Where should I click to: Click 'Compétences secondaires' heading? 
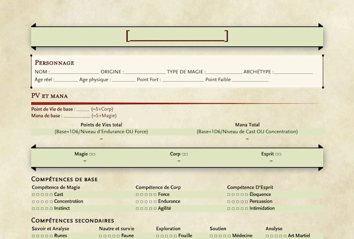[73, 220]
